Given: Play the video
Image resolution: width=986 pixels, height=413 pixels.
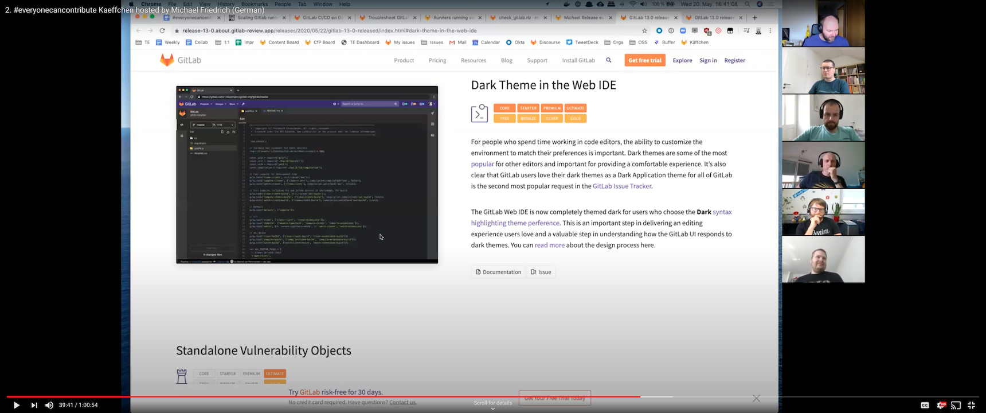Looking at the screenshot, I should click(x=16, y=405).
